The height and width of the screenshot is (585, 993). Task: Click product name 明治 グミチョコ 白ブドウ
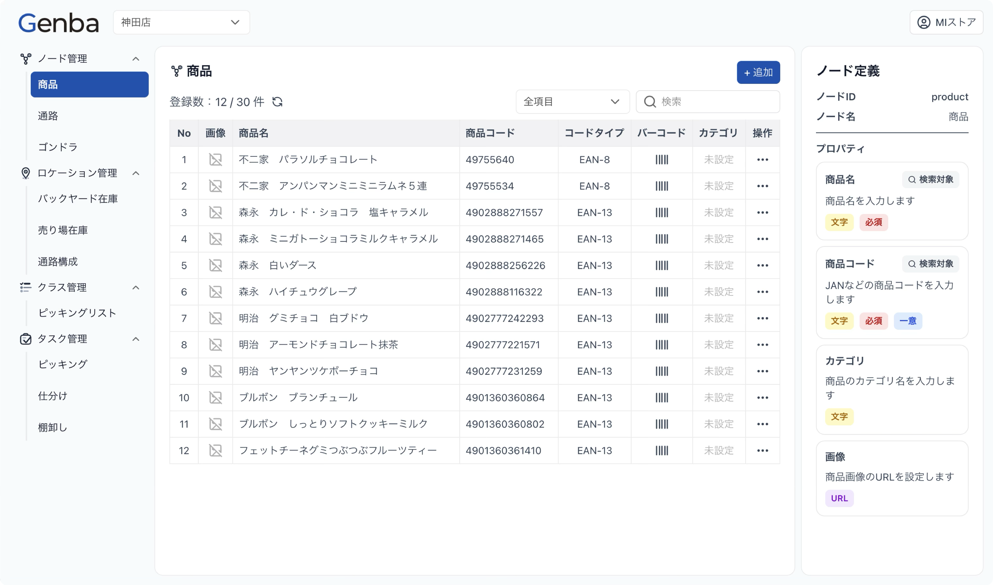pyautogui.click(x=304, y=318)
